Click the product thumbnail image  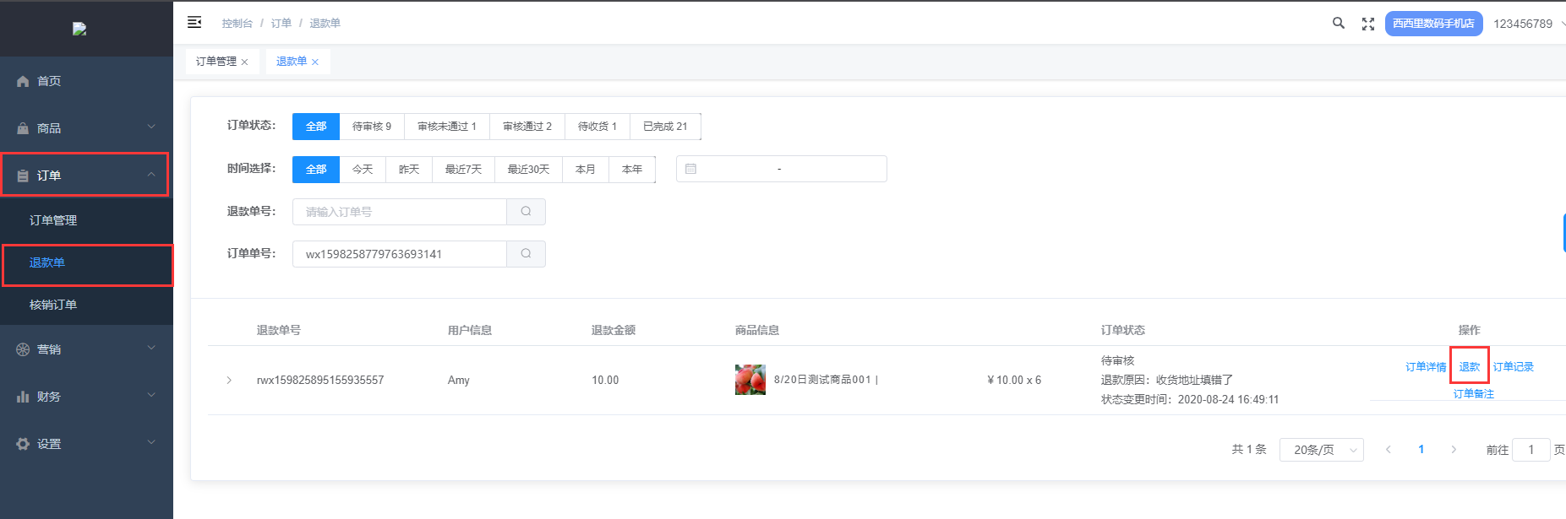pyautogui.click(x=750, y=380)
